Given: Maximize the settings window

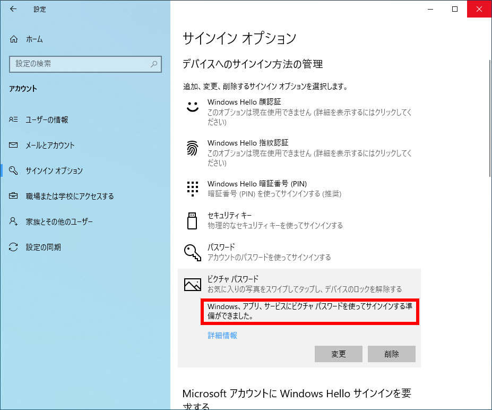Looking at the screenshot, I should point(455,9).
